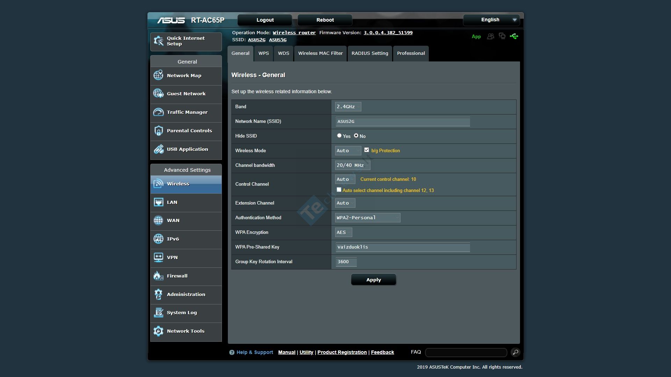Viewport: 671px width, 377px height.
Task: Open the Network Map icon
Action: pyautogui.click(x=158, y=75)
